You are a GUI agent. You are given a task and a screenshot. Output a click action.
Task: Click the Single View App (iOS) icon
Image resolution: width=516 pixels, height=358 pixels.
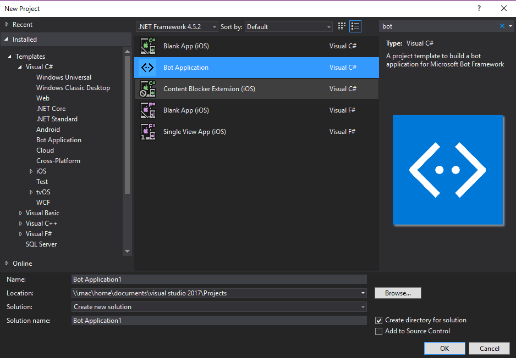(x=147, y=131)
